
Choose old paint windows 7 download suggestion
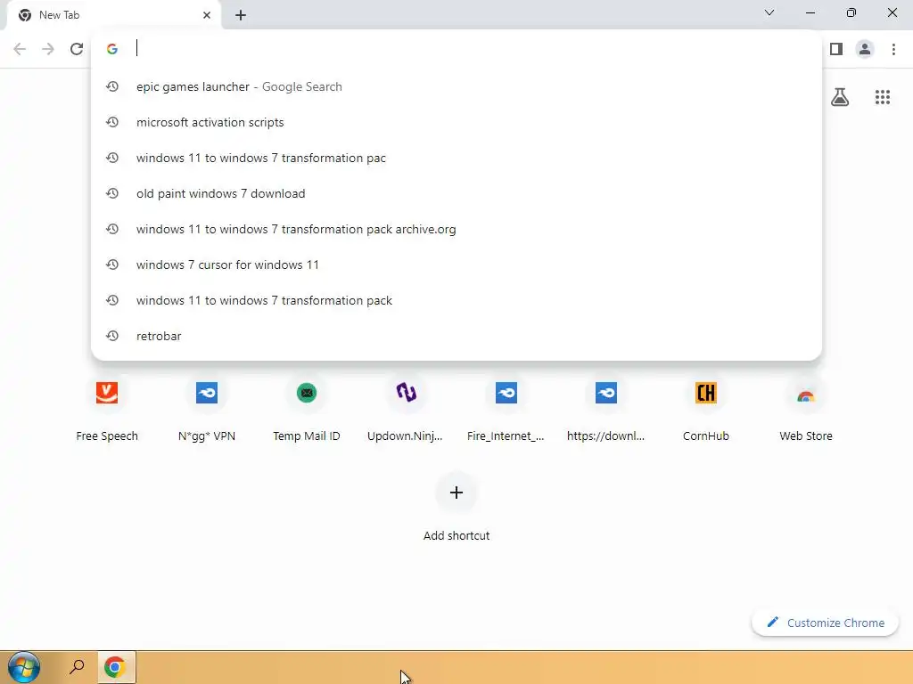tap(456, 193)
